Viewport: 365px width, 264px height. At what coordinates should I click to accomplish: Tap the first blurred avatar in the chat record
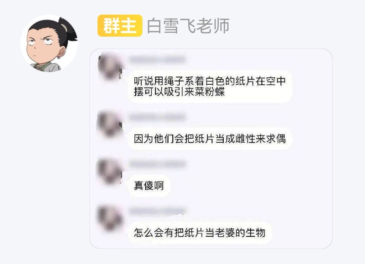110,67
